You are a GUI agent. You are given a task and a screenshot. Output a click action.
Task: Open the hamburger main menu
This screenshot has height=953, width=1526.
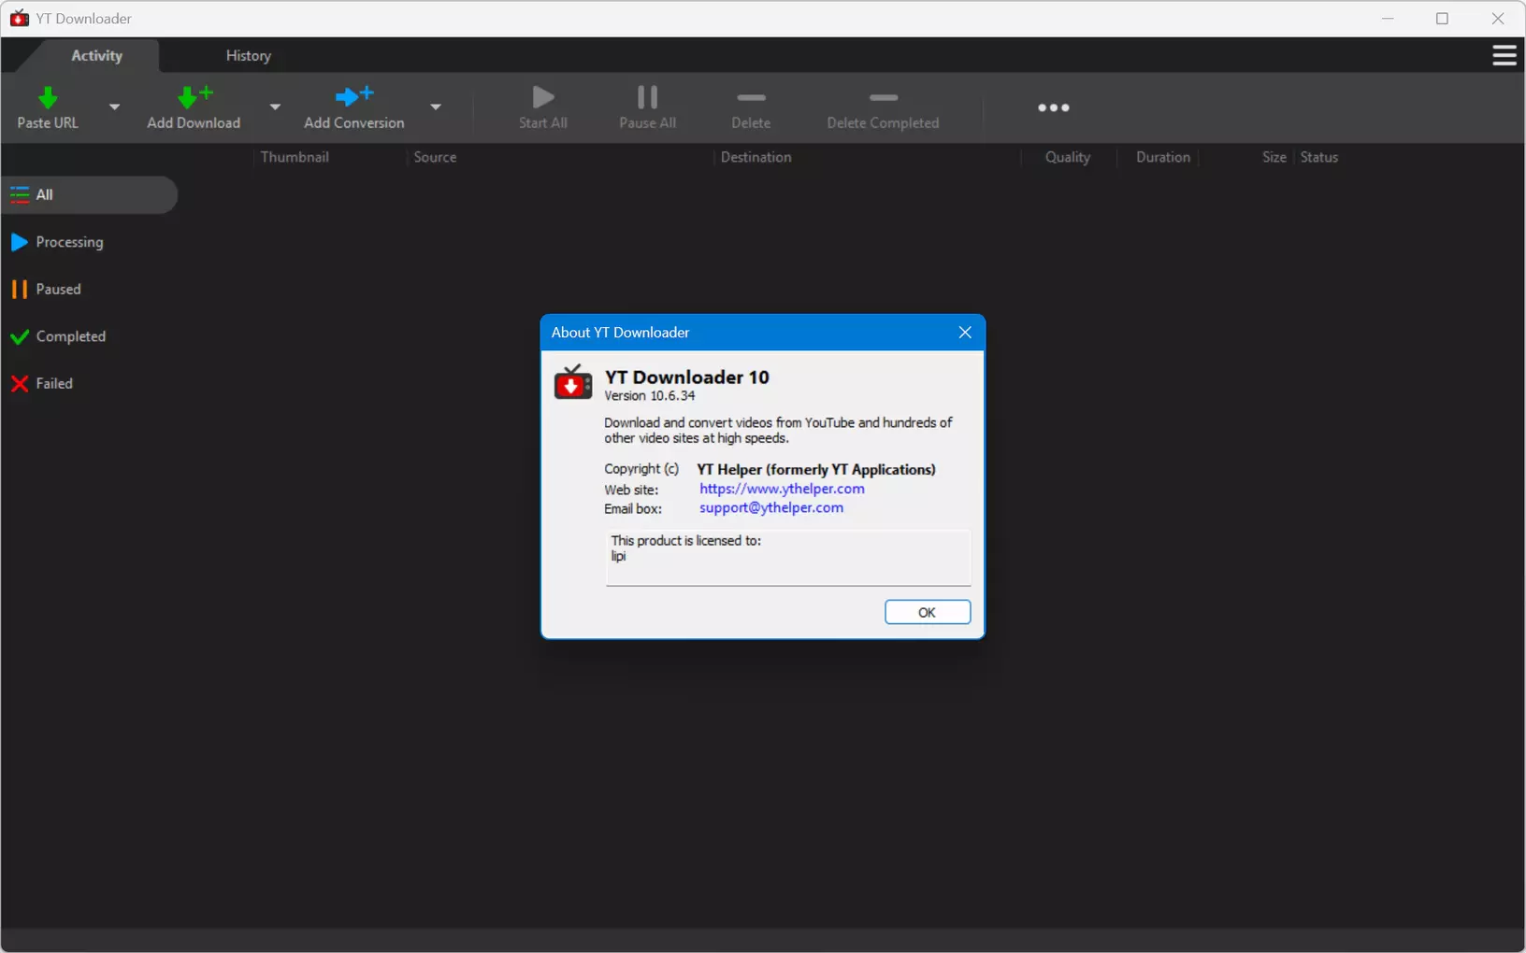coord(1504,56)
